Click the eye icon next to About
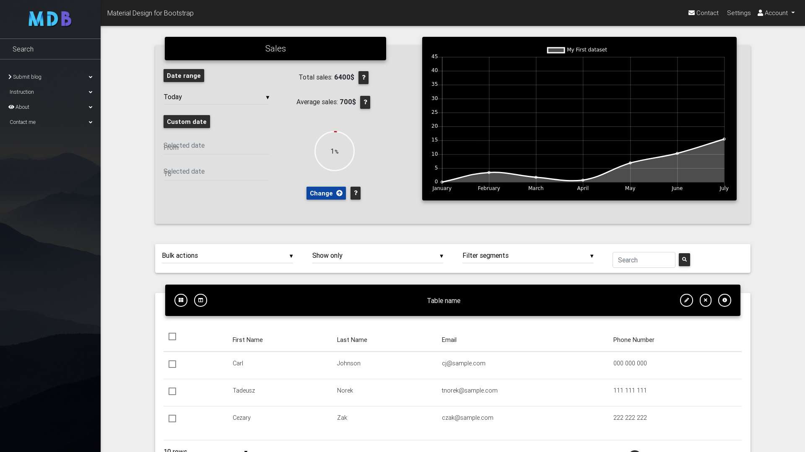 11,107
